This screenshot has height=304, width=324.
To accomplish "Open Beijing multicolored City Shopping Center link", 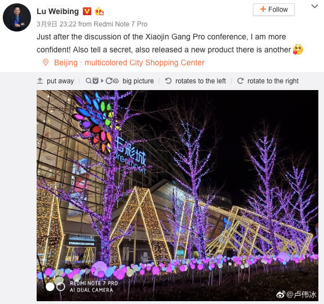I will (x=129, y=62).
